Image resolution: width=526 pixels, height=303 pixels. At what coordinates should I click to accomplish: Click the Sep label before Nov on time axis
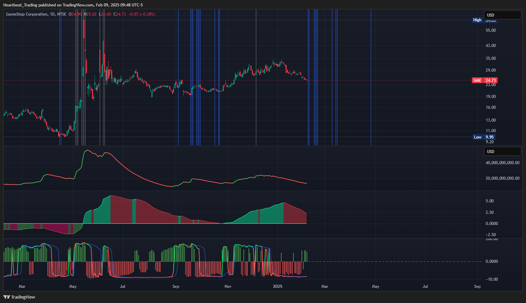[x=176, y=286]
